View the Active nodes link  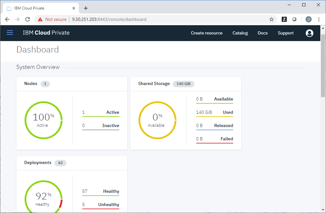coord(101,112)
